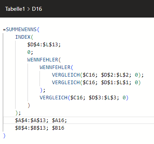The height and width of the screenshot is (144, 154).
Task: Click the $B$4:$B$13 criteria range
Action: 30,128
